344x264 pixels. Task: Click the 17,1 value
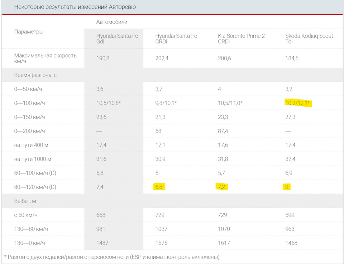click(x=161, y=145)
